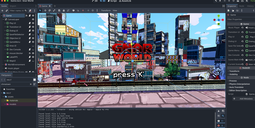Switch to the Import dock tab
Screen dimensions: 255x128
[13, 6]
